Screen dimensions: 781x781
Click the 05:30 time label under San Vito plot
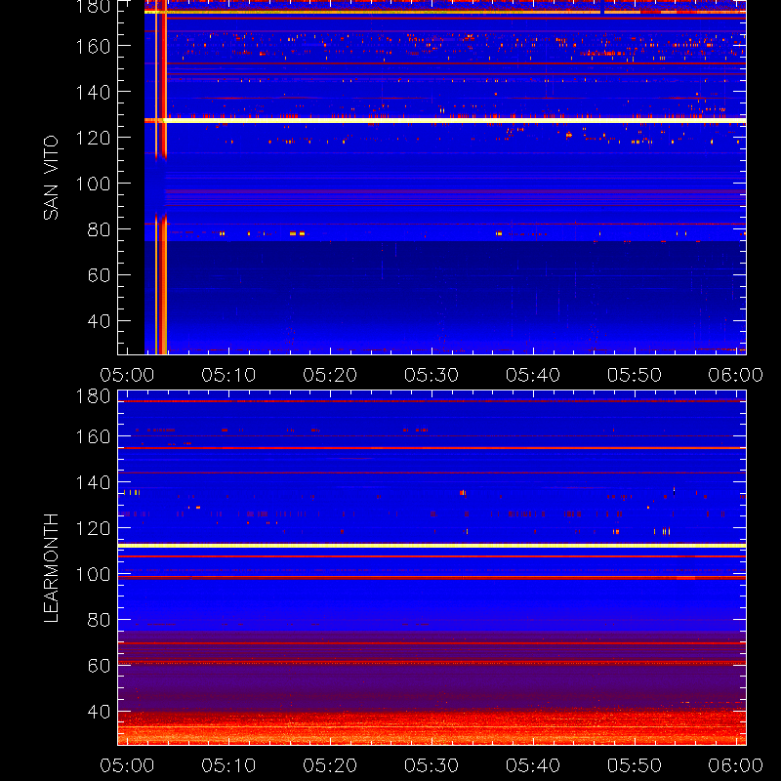(x=432, y=375)
